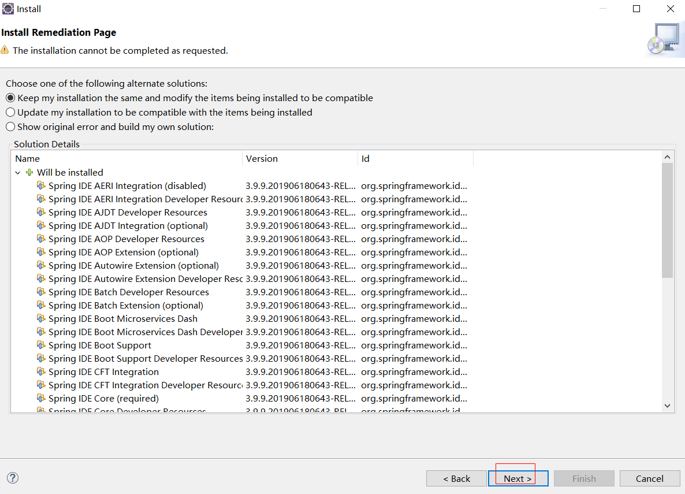Click the Spring IDE CFT Integration feature icon
The image size is (685, 494).
[x=41, y=372]
